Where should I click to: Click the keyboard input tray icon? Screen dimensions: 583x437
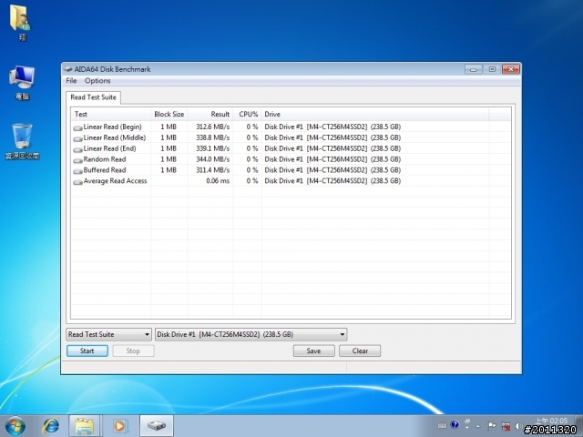click(442, 425)
